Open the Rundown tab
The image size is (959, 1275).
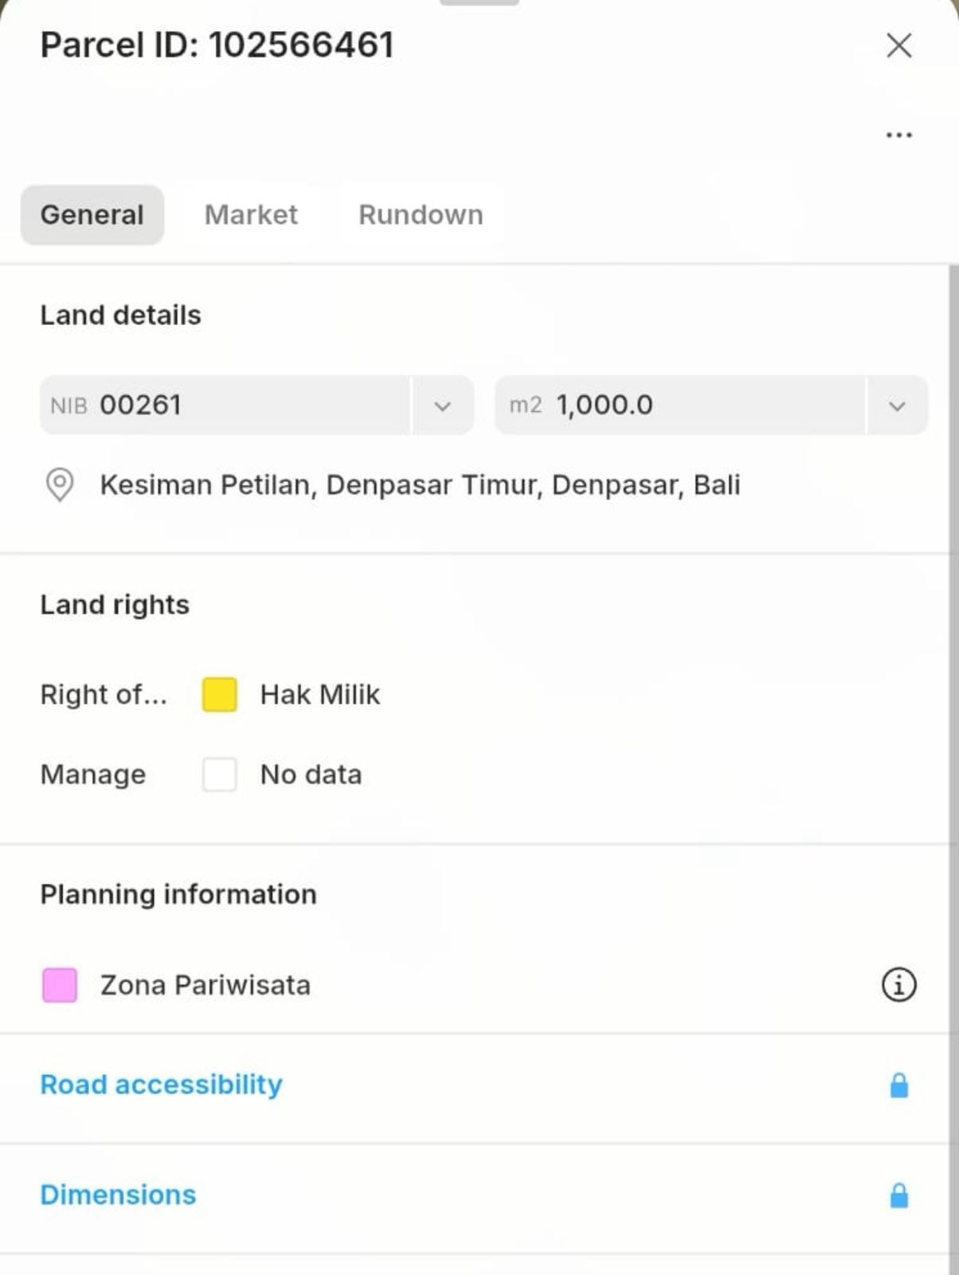(x=421, y=215)
